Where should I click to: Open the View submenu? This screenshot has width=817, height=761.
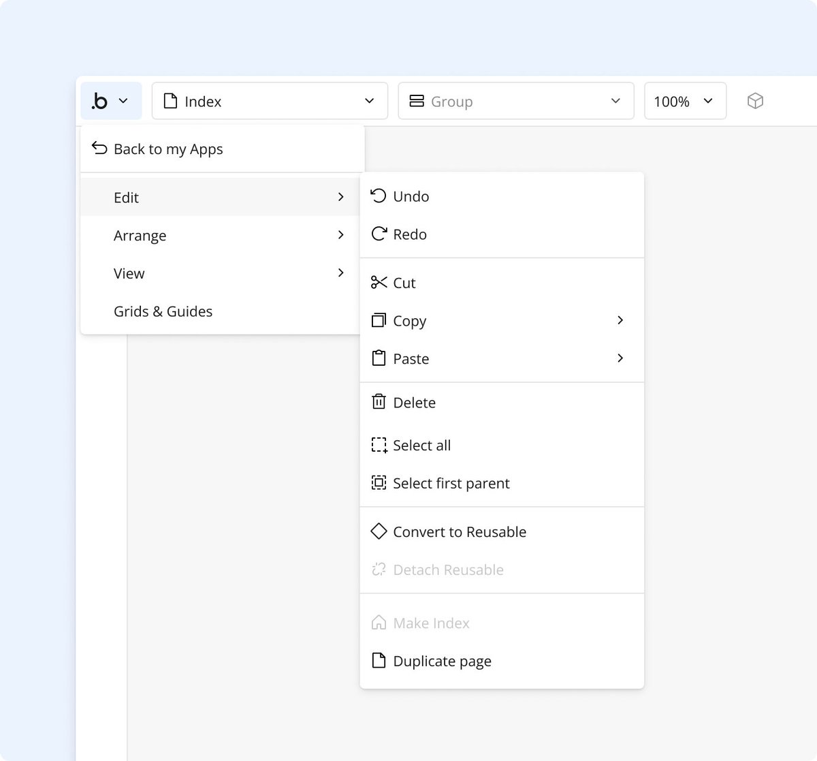pos(220,273)
